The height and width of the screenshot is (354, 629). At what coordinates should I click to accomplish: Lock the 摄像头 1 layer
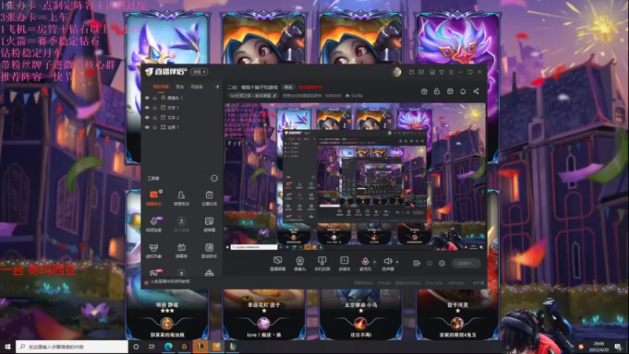pyautogui.click(x=155, y=98)
